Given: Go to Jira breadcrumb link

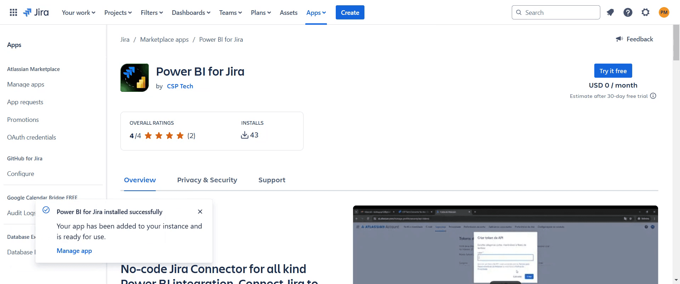Looking at the screenshot, I should (125, 40).
